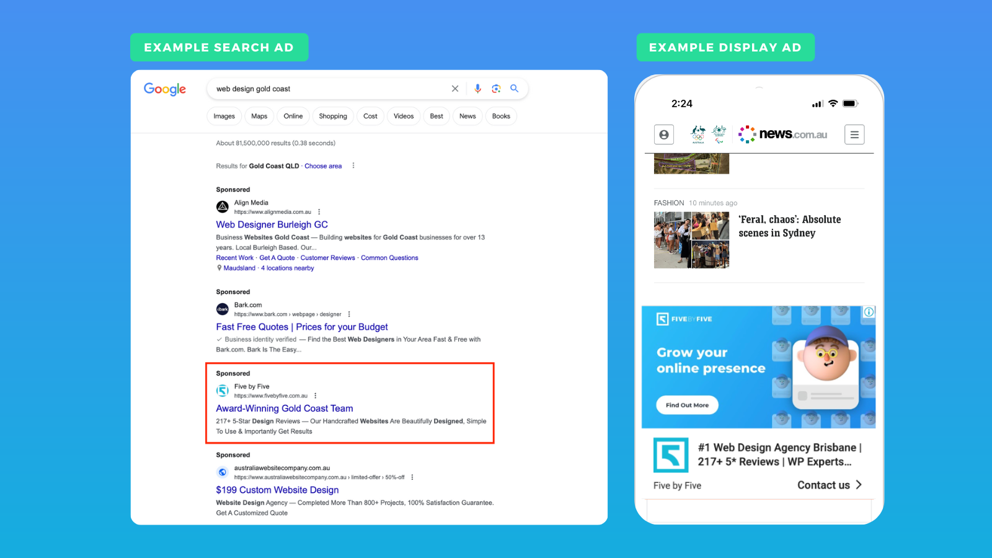Click the Choose area link
992x558 pixels.
(323, 166)
